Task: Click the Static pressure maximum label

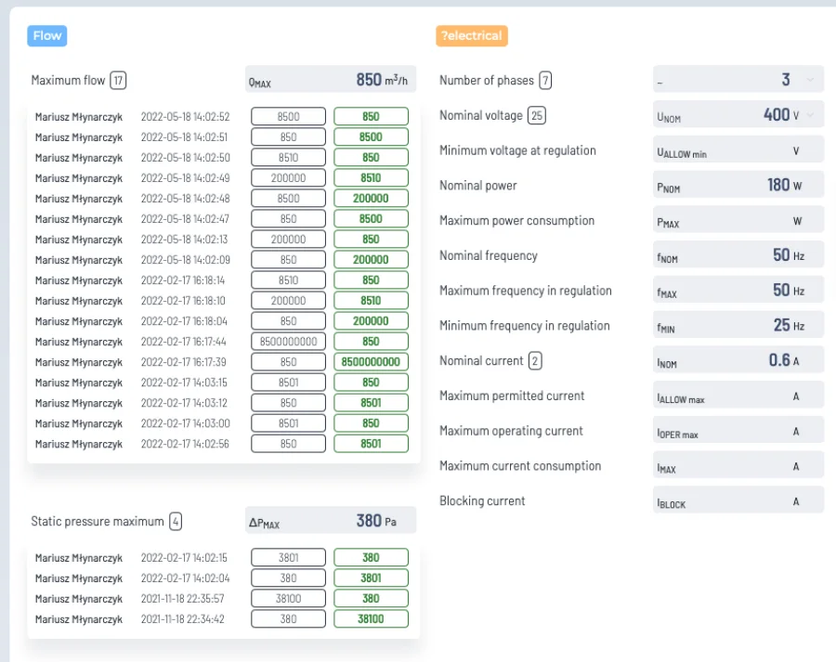Action: [98, 521]
